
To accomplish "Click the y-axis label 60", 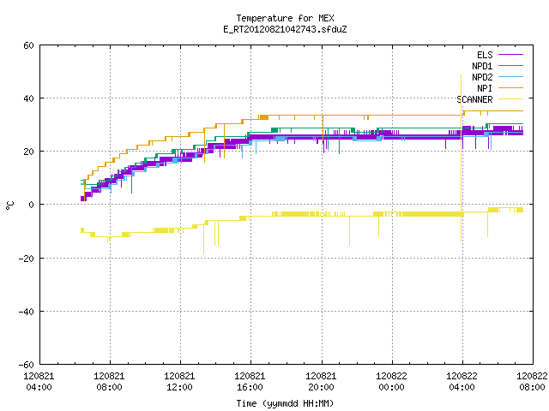I will [28, 45].
